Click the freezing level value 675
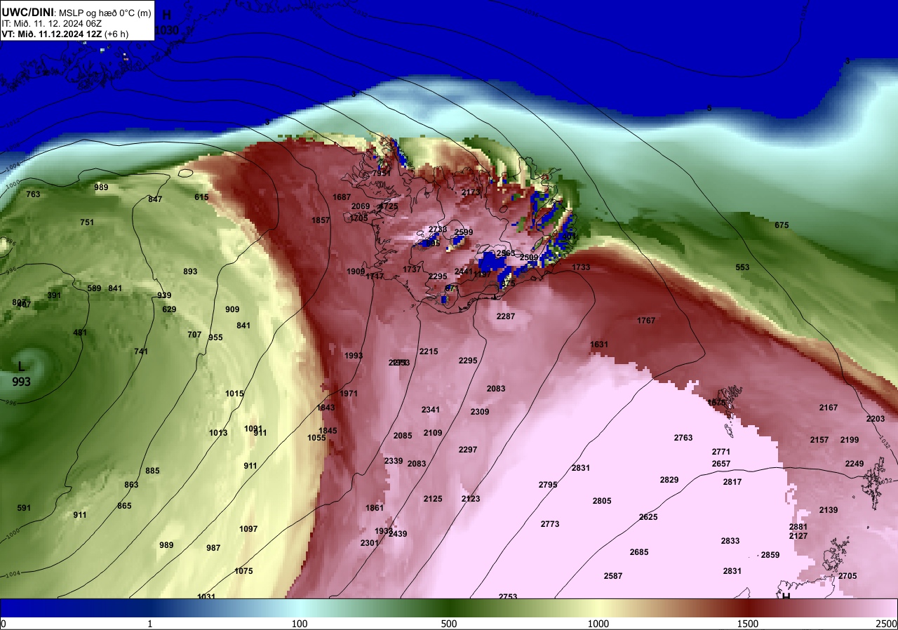The image size is (898, 630). pos(782,225)
